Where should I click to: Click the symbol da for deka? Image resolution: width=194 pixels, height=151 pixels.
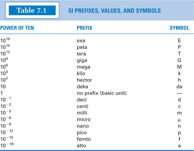(179, 86)
